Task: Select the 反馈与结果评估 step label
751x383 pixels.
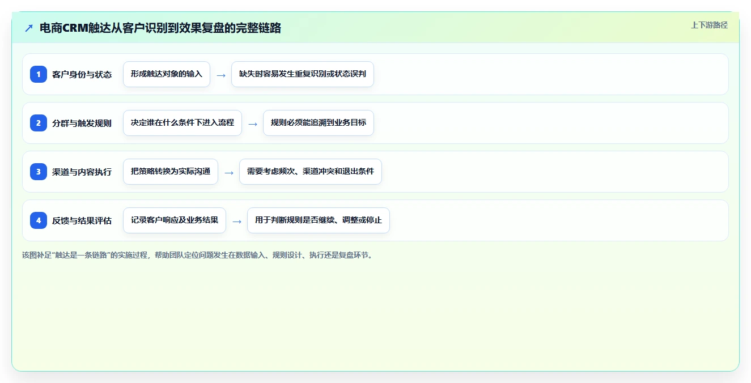Action: pyautogui.click(x=82, y=220)
